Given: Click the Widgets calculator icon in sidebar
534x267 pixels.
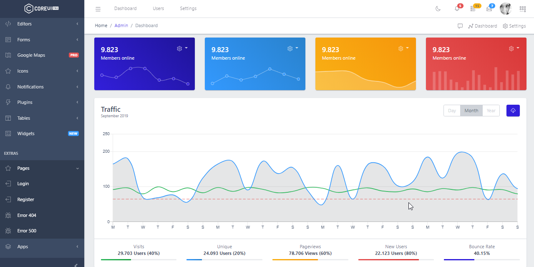Looking at the screenshot, I should [8, 133].
